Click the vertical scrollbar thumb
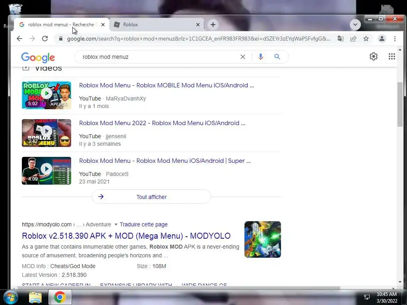407x305 pixels. 400,104
